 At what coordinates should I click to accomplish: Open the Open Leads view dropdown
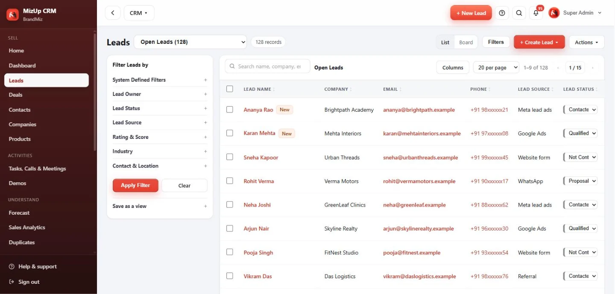(190, 42)
